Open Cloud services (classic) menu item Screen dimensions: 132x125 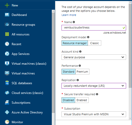[27, 93]
